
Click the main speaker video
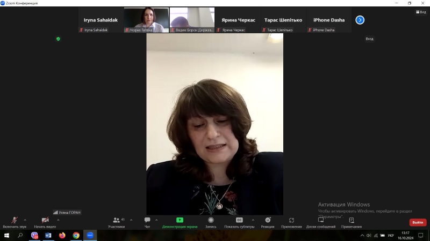[x=214, y=124]
